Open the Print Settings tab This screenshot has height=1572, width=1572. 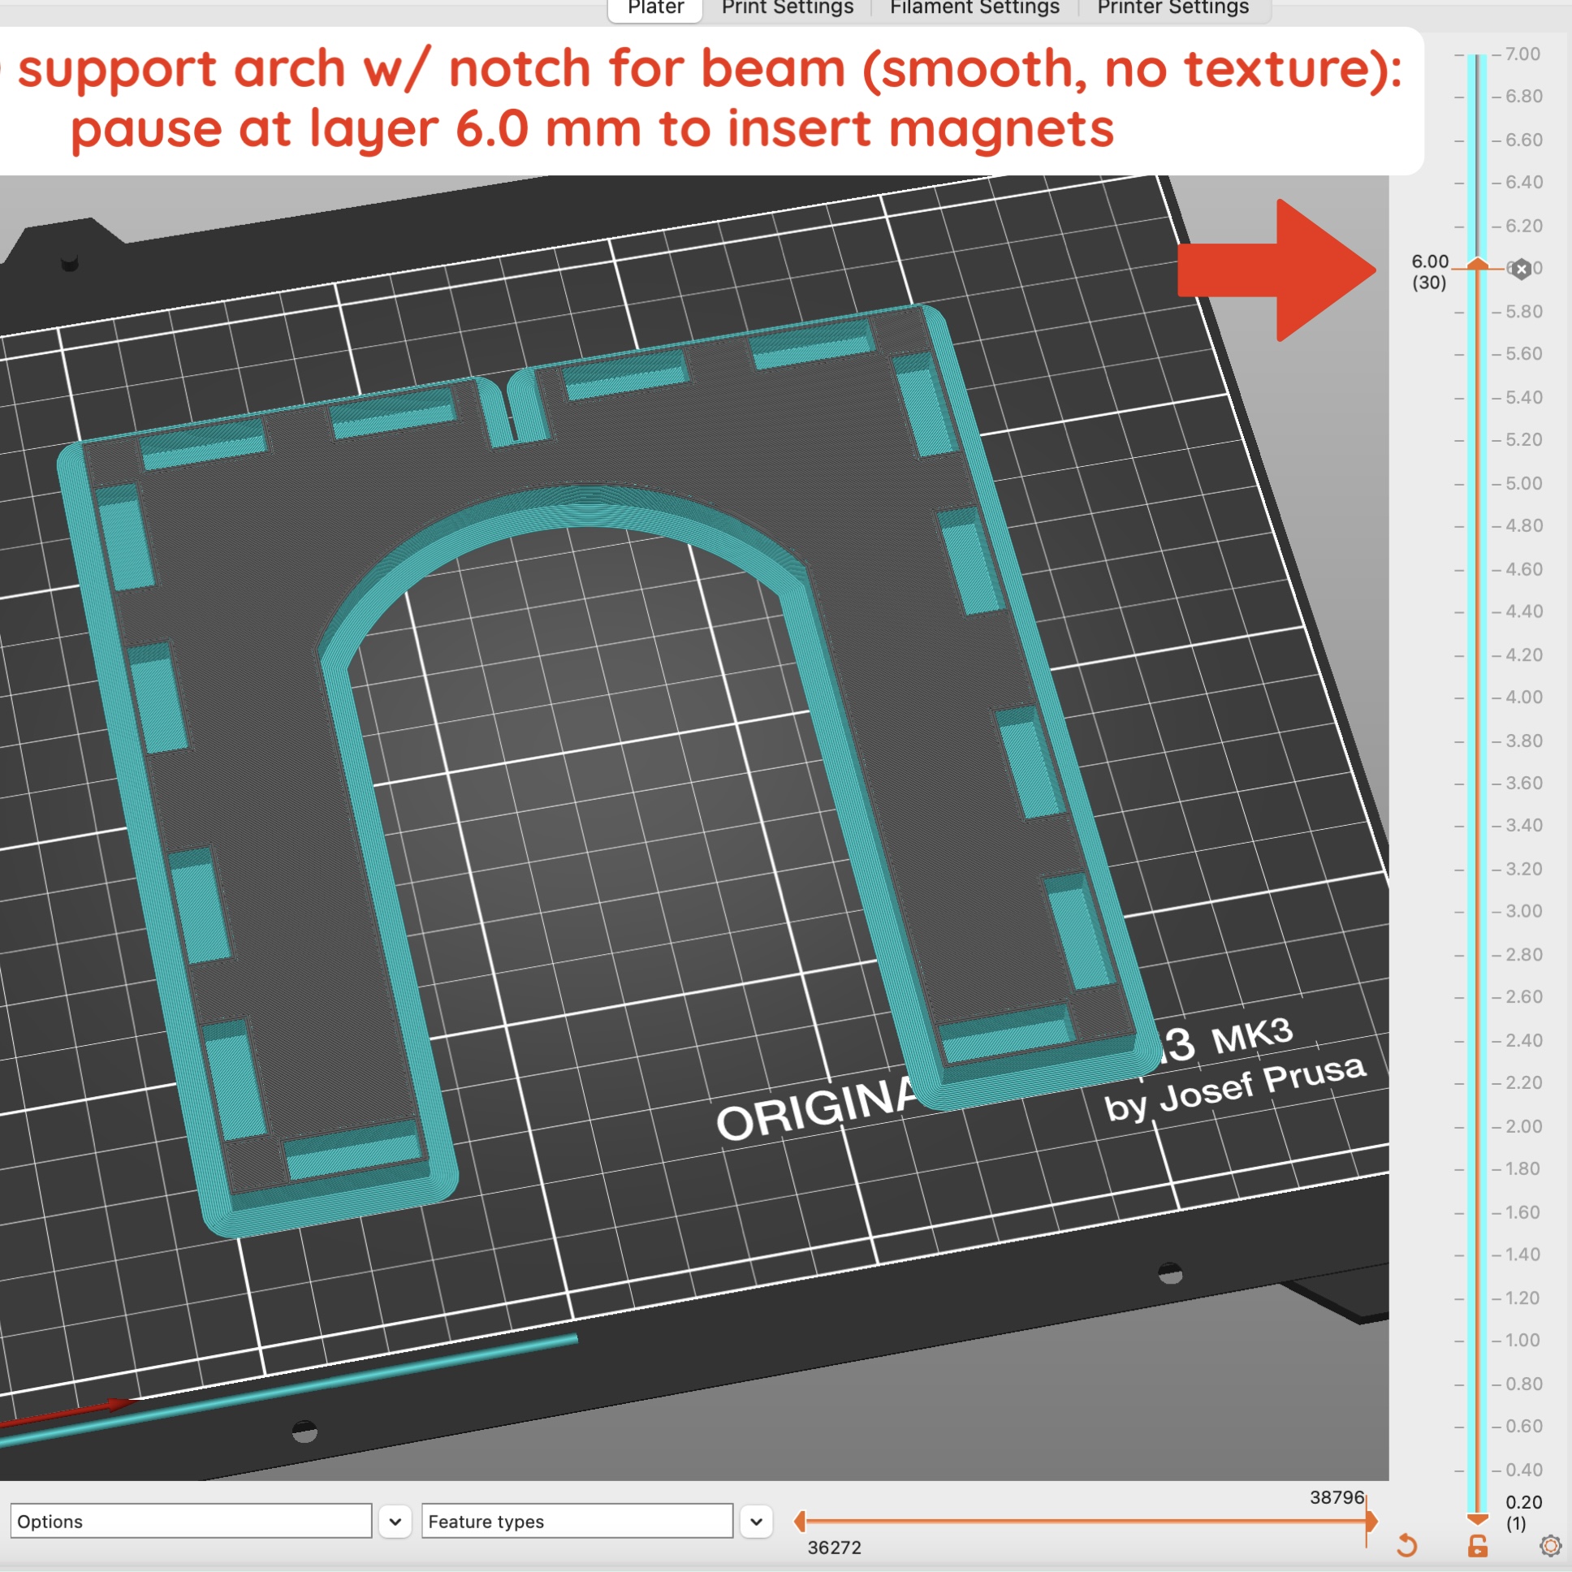(787, 8)
